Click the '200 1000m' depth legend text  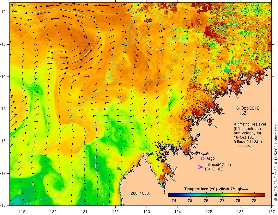point(141,193)
